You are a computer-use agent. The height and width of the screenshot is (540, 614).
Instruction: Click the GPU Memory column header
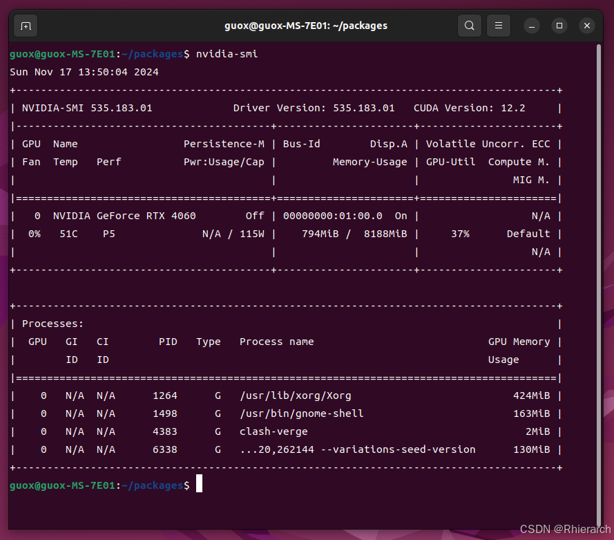point(519,342)
